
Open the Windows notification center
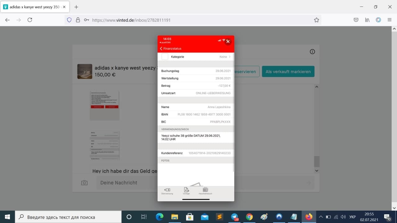coord(387,217)
